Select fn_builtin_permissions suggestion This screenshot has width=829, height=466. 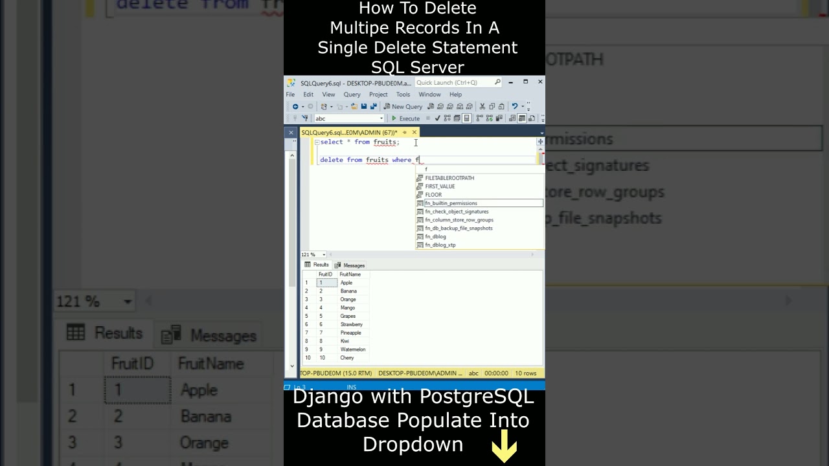(479, 203)
